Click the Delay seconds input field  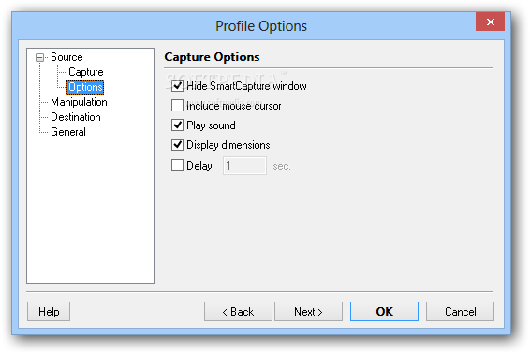pos(244,166)
